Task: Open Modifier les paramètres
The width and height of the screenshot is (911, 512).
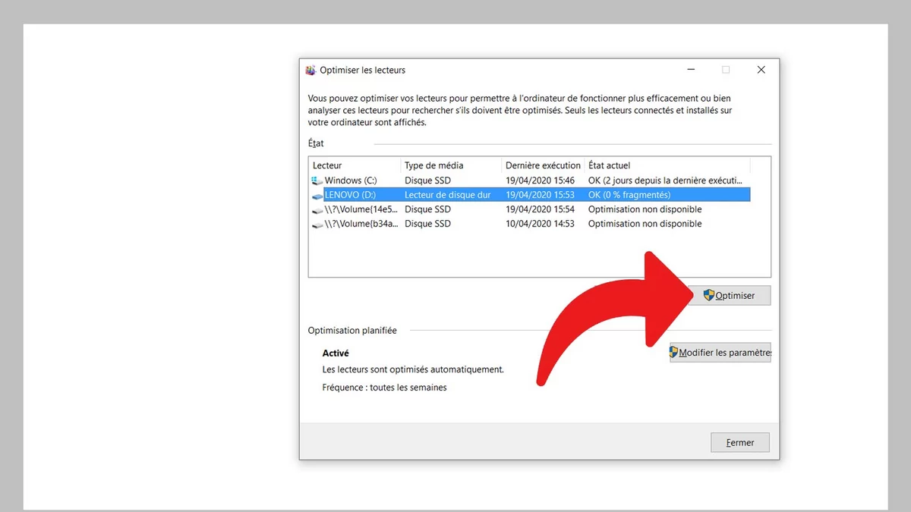Action: pos(720,352)
